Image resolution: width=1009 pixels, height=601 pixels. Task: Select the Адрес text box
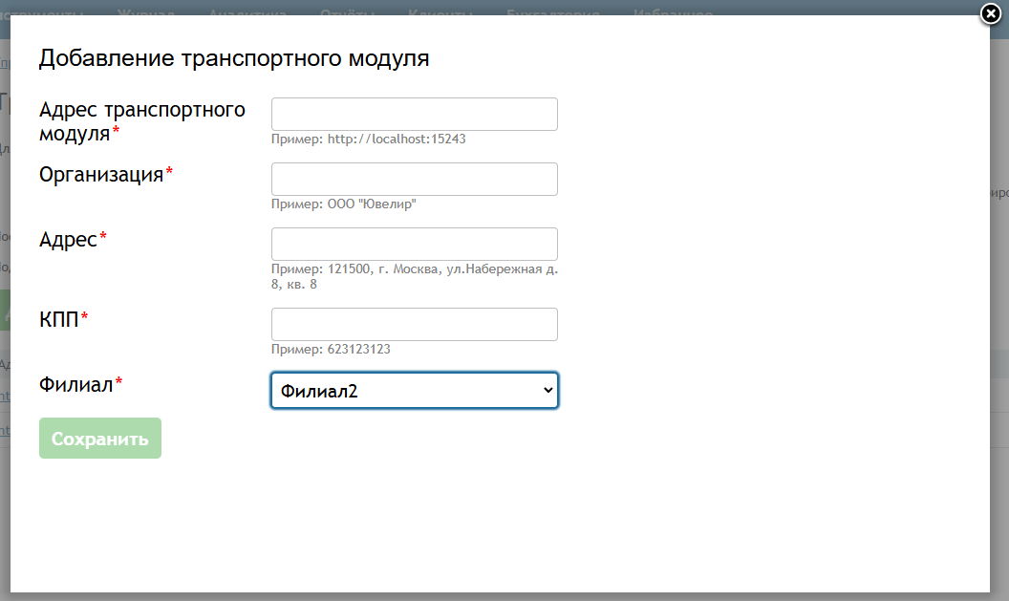point(414,244)
